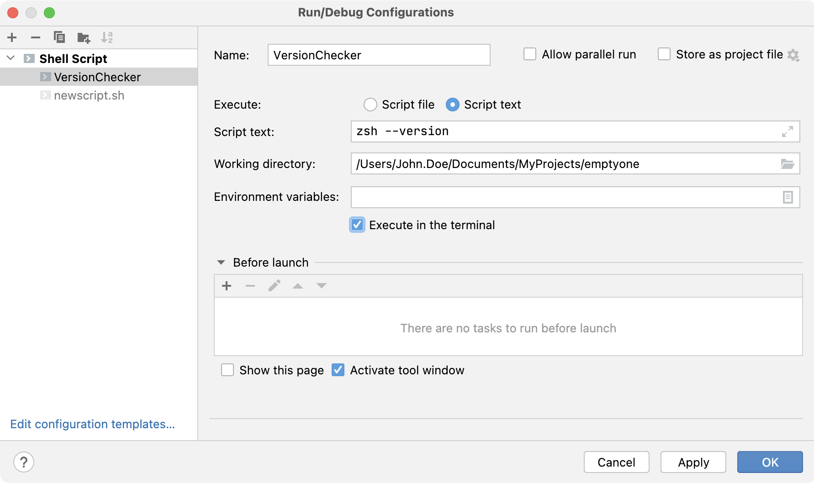Click Edit configuration templates link

tap(92, 424)
